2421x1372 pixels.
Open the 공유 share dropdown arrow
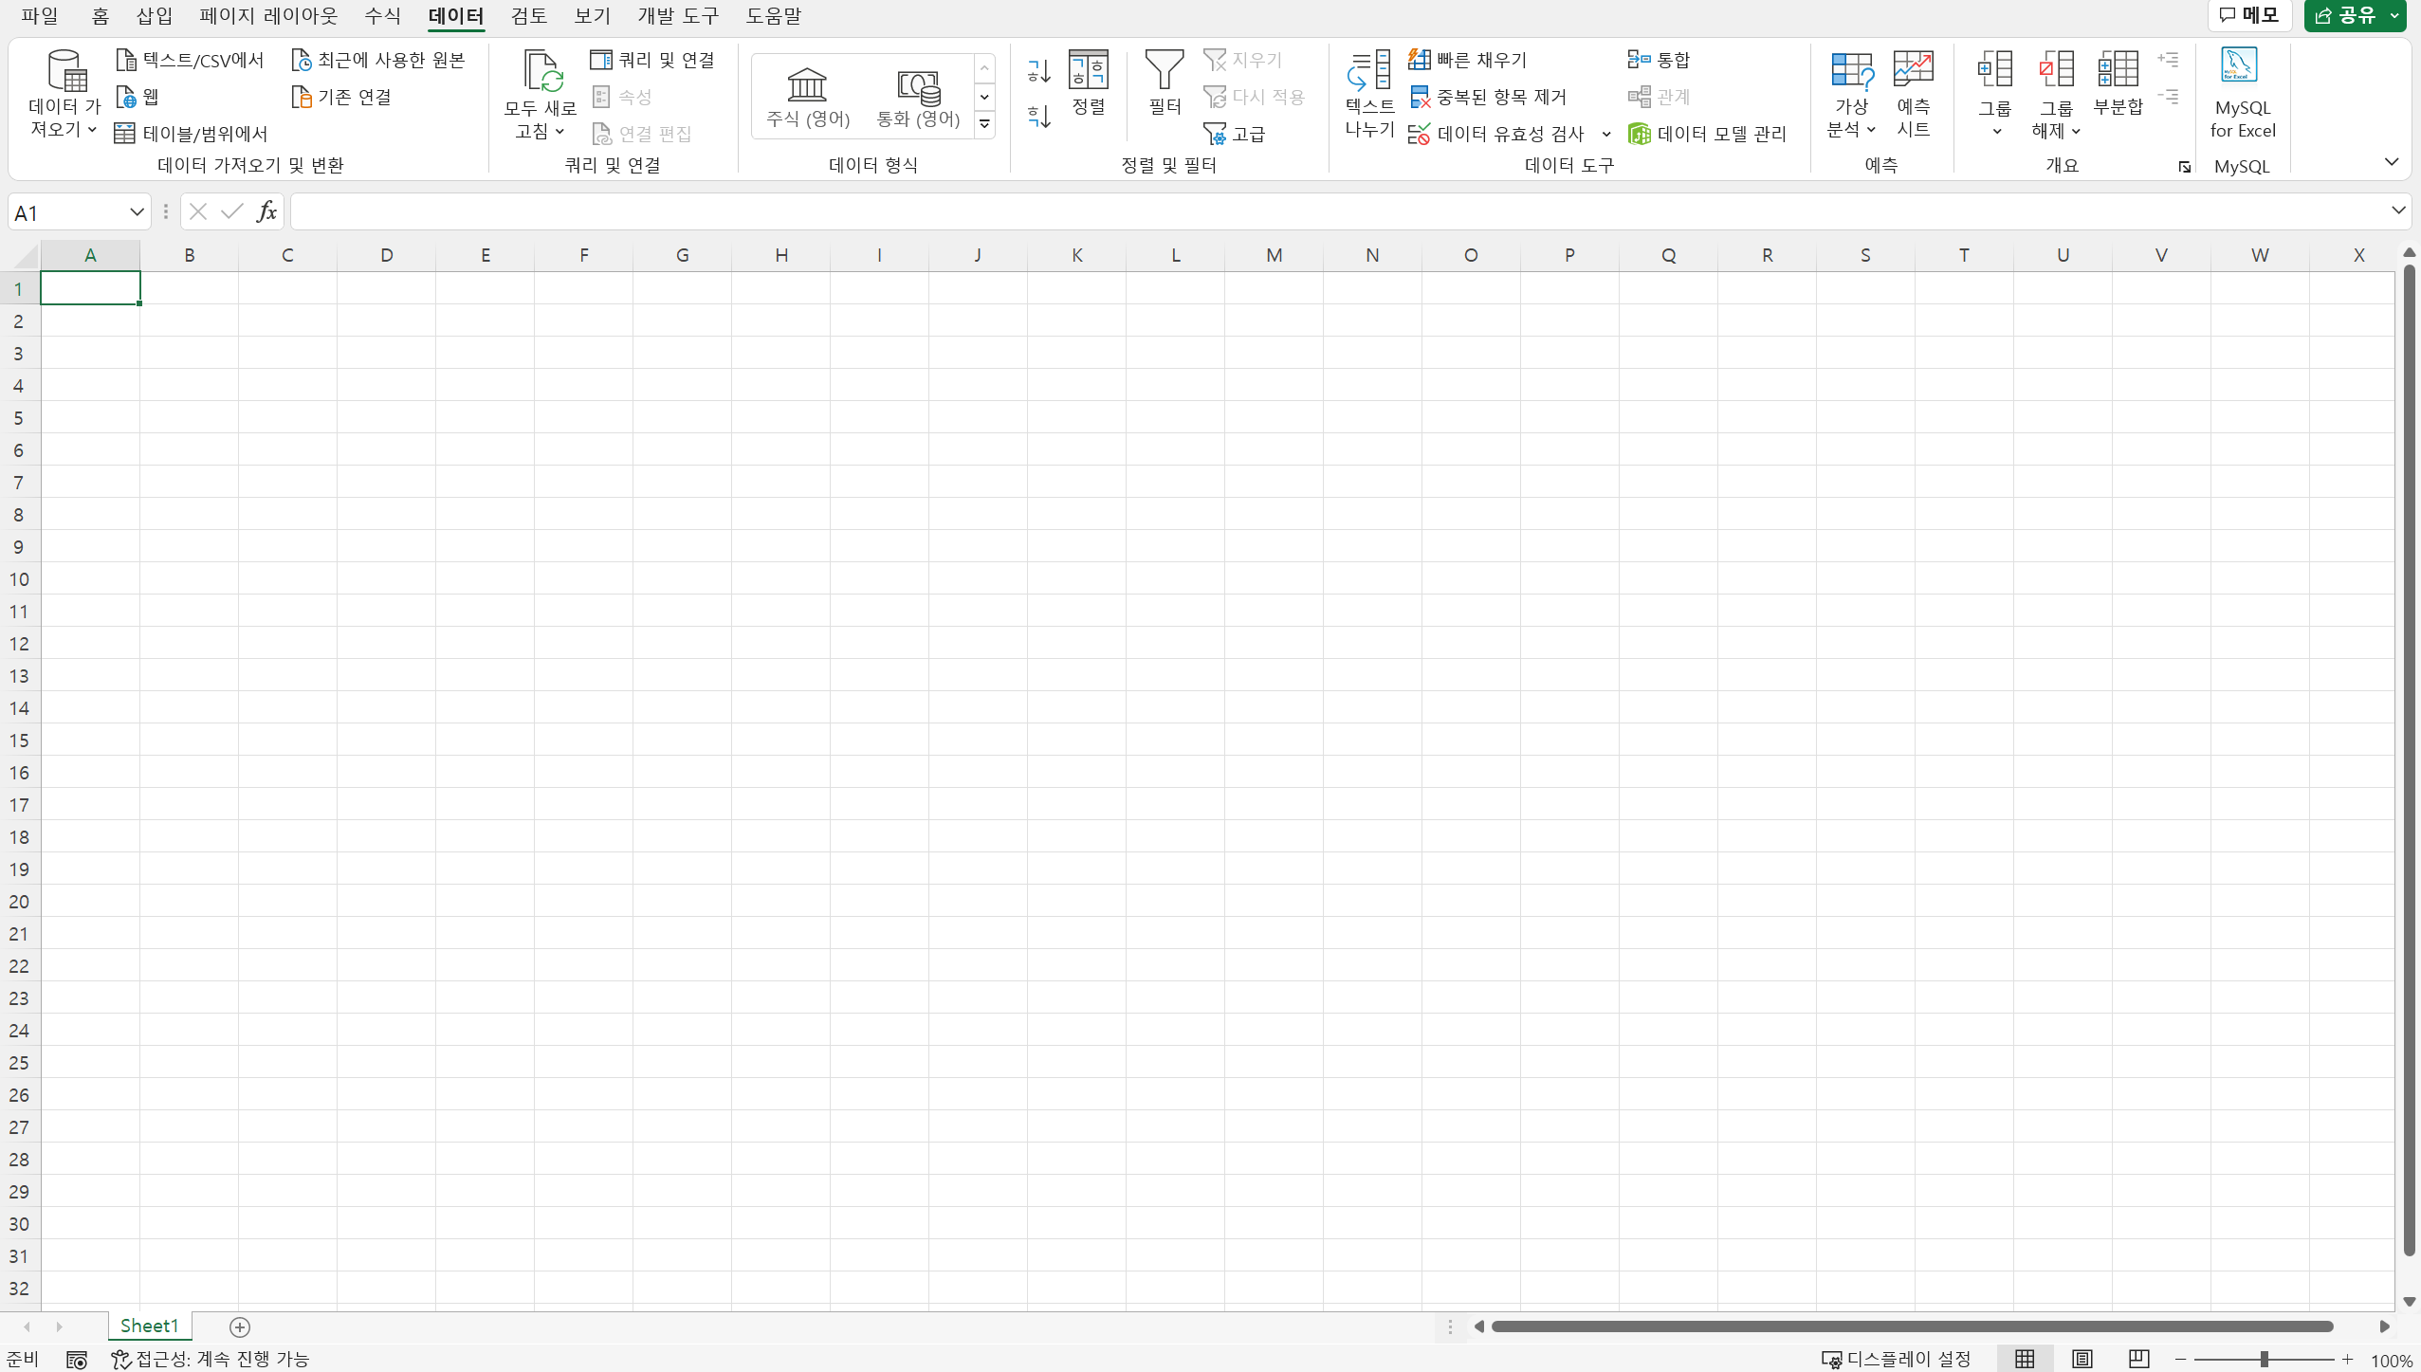click(2394, 15)
